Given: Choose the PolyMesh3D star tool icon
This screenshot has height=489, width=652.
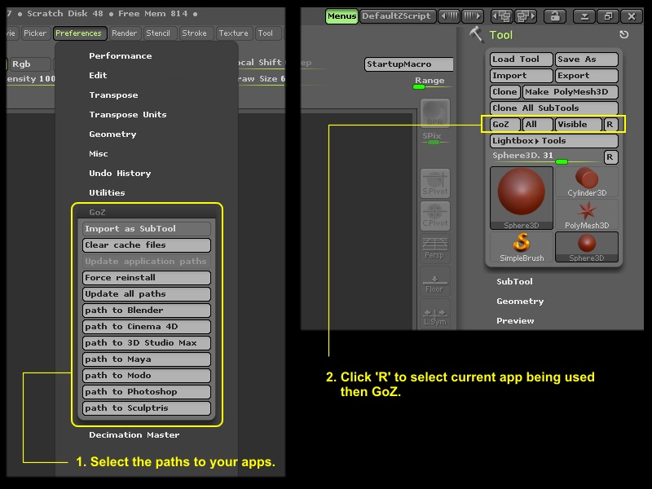Looking at the screenshot, I should pos(587,214).
